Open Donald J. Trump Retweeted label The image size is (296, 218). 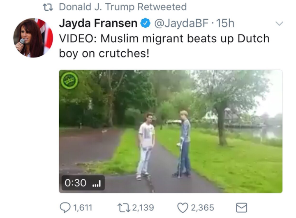pyautogui.click(x=123, y=7)
